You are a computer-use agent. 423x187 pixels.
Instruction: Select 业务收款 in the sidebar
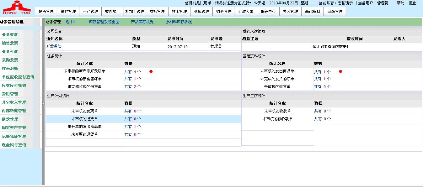pyautogui.click(x=10, y=34)
